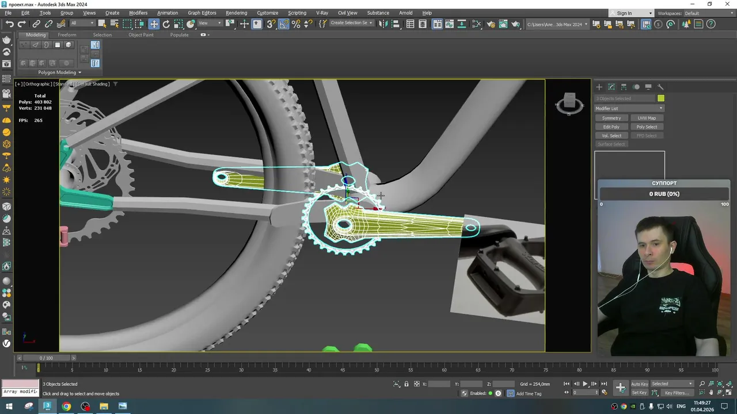
Task: Add the Symmetry modifier button
Action: 611,118
